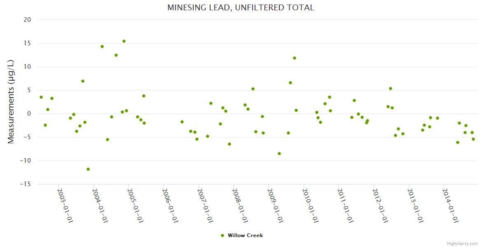Viewport: 482px width, 247px height.
Task: Click the 20 label on the y-axis
Action: click(27, 20)
